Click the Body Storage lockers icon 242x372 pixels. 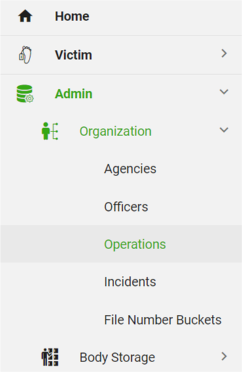click(50, 358)
